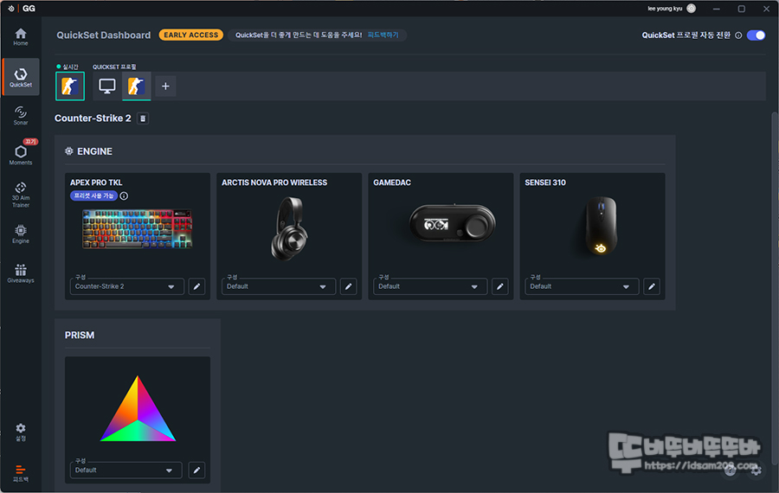Click the Counter-Strike 2 profile name
Screen dimensions: 779x493
point(93,118)
